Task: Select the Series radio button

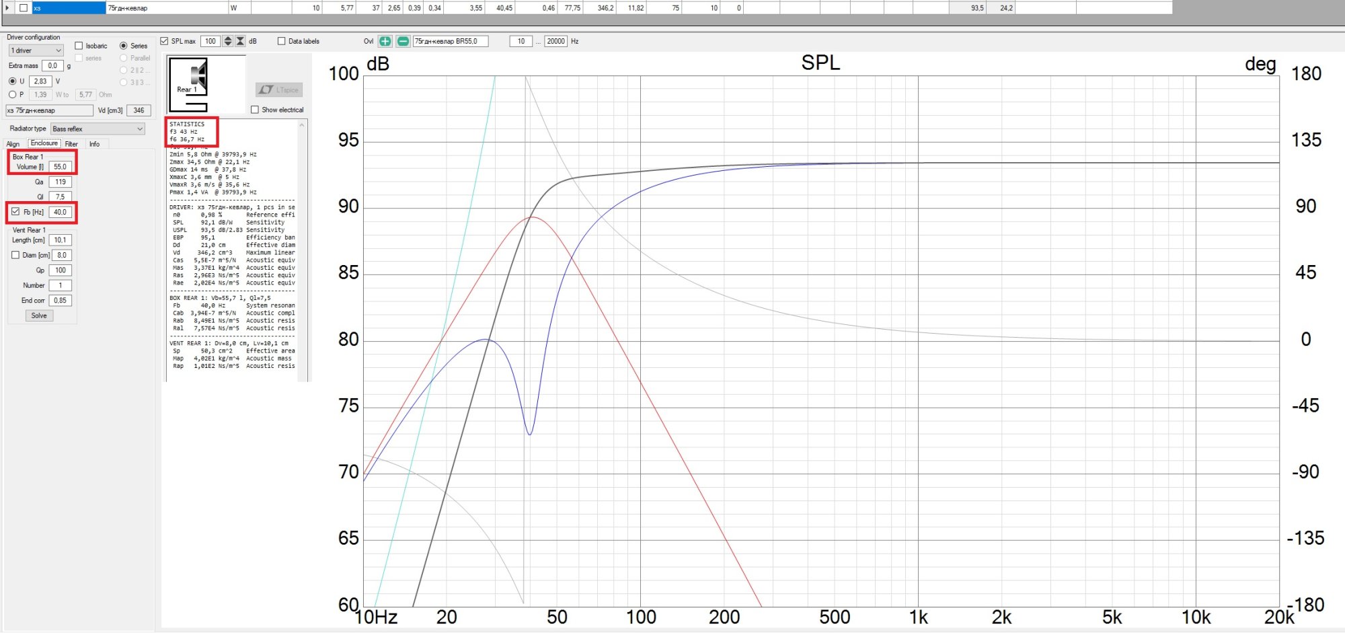Action: (x=123, y=46)
